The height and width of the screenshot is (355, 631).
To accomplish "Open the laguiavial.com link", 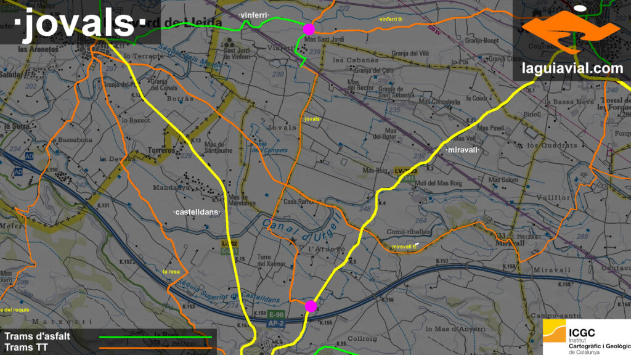I will coord(572,69).
